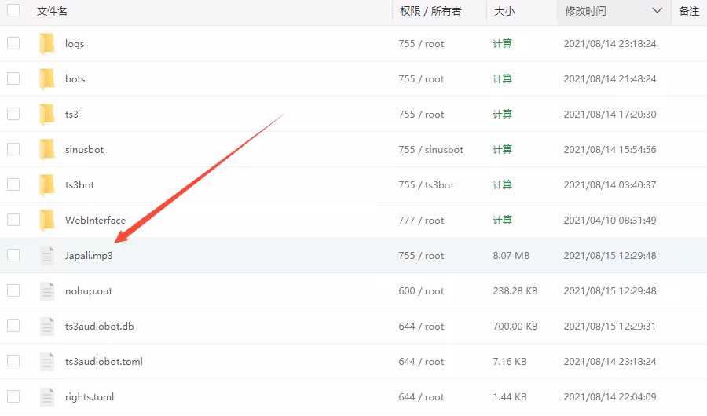The height and width of the screenshot is (416, 707).
Task: Click the ts3audiobot.db file icon
Action: click(47, 327)
